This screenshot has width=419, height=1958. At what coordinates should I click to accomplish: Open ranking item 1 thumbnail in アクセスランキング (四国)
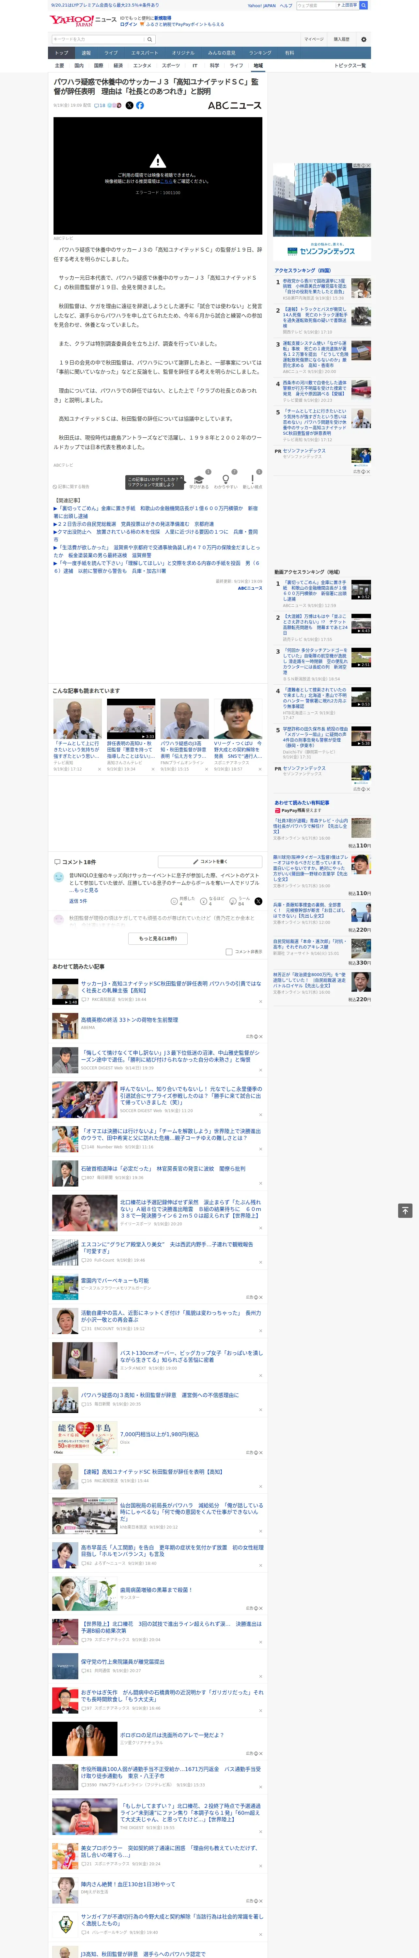coord(361,288)
